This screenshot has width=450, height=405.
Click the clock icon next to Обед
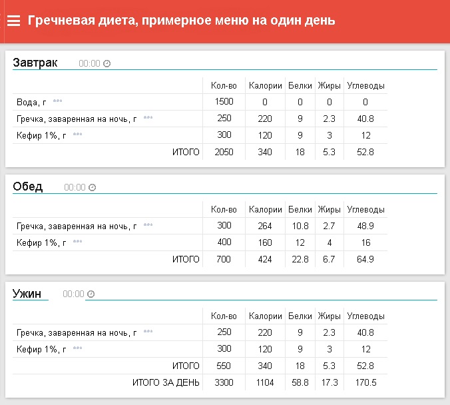click(92, 188)
